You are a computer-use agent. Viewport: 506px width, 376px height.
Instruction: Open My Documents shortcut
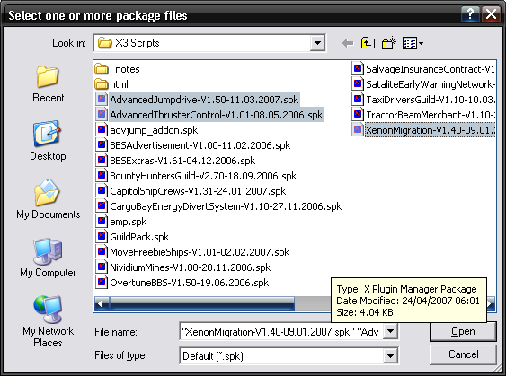pyautogui.click(x=48, y=199)
